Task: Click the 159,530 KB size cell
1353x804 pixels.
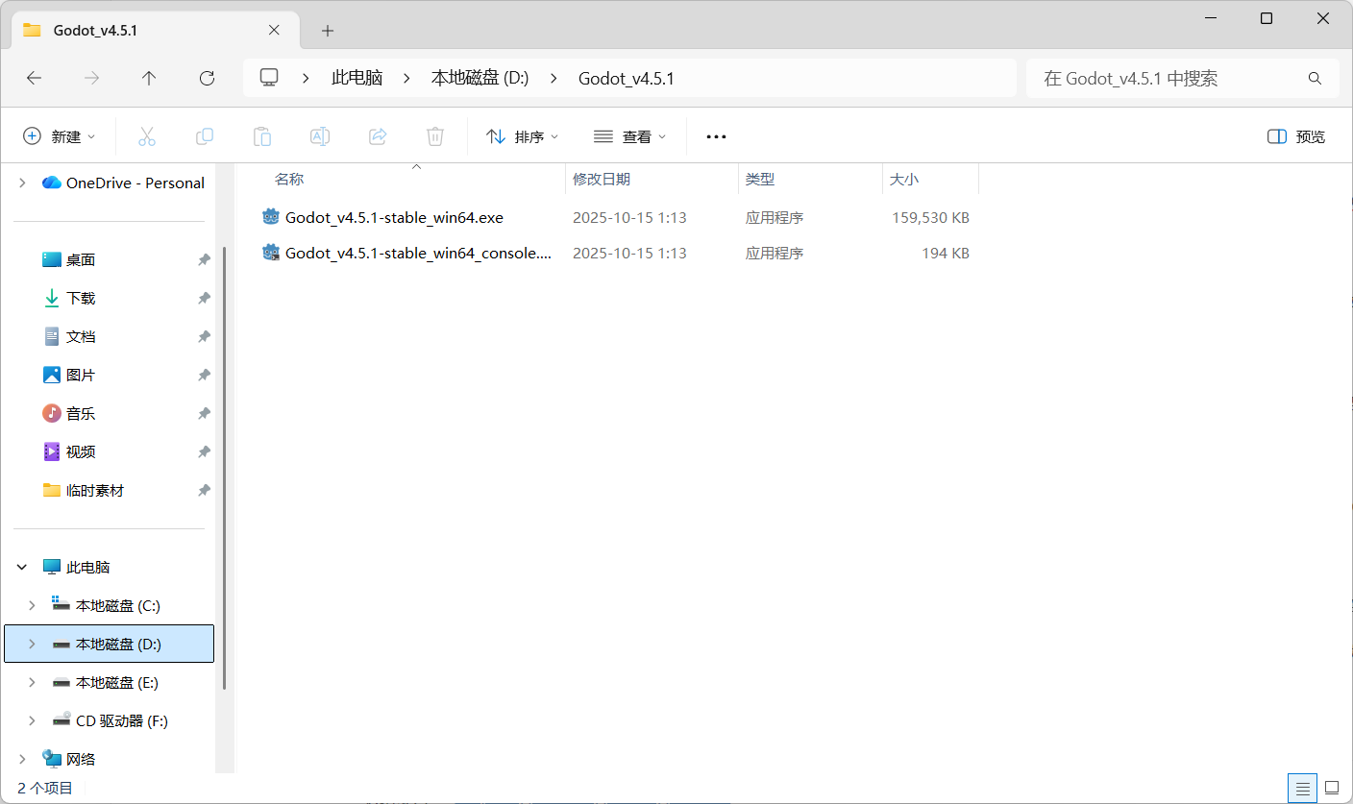Action: click(x=930, y=218)
